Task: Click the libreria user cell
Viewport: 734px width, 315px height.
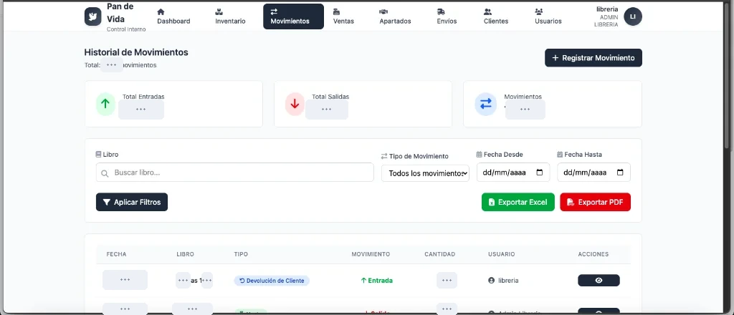Action: point(503,281)
